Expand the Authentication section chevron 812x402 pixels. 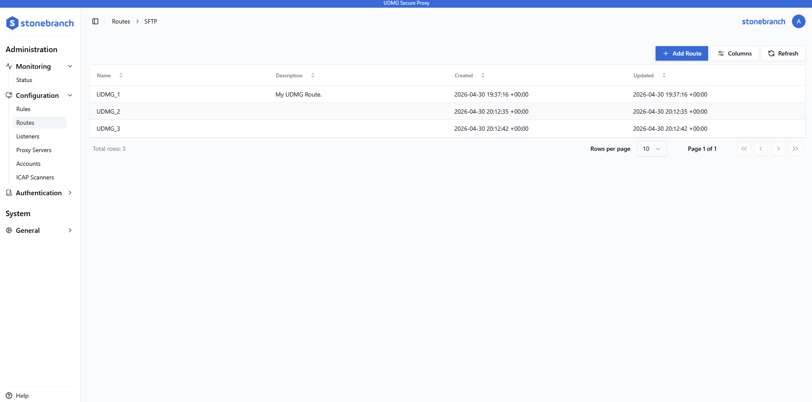[x=70, y=193]
